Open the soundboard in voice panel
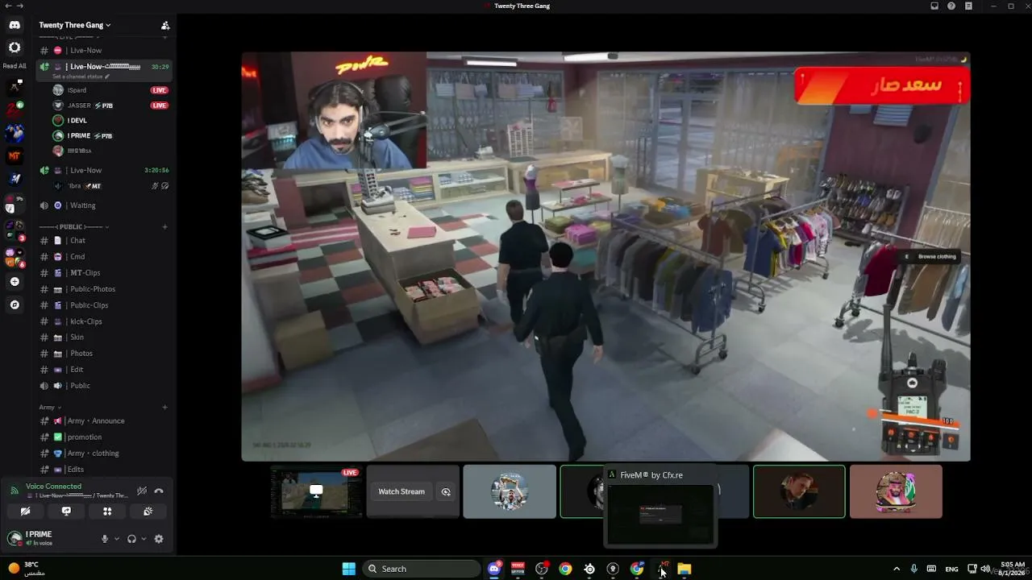 pyautogui.click(x=148, y=511)
